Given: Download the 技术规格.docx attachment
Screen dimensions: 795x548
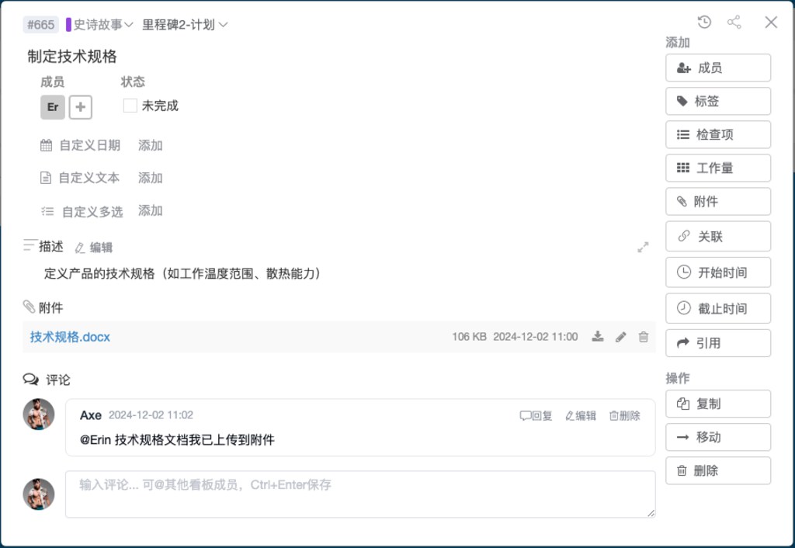Looking at the screenshot, I should point(597,337).
